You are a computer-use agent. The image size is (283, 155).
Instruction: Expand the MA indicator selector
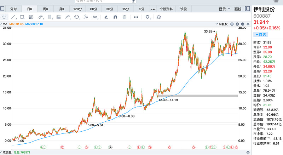tap(5, 24)
